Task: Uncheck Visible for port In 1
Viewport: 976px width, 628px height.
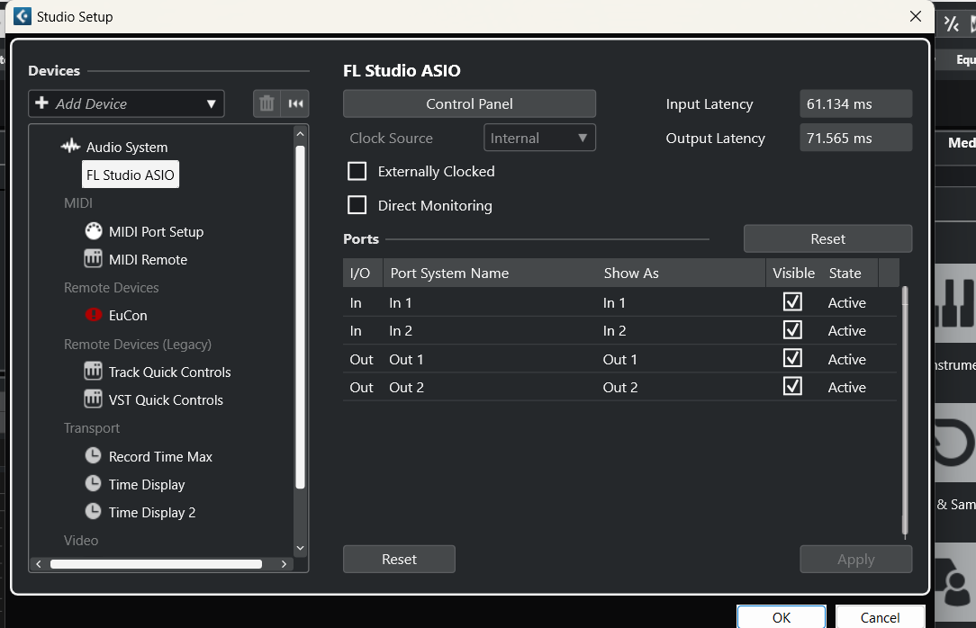Action: 792,302
